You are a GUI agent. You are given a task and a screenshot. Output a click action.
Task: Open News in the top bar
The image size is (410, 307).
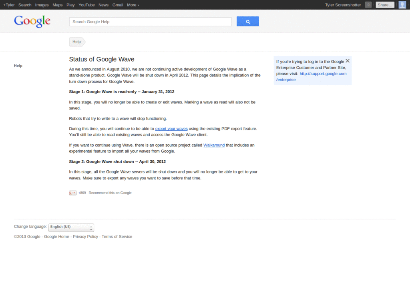[104, 5]
